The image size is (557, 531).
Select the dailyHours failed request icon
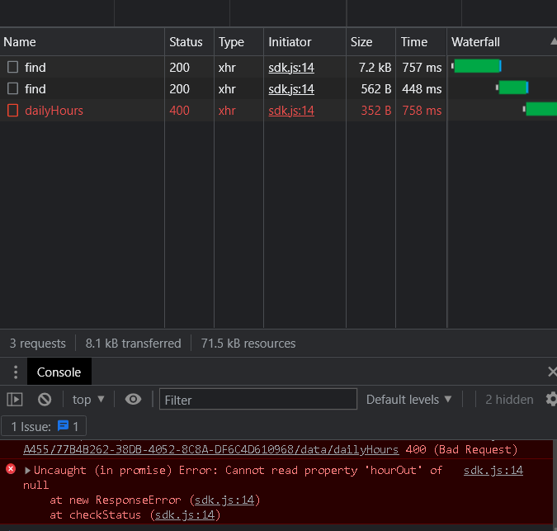[x=12, y=110]
